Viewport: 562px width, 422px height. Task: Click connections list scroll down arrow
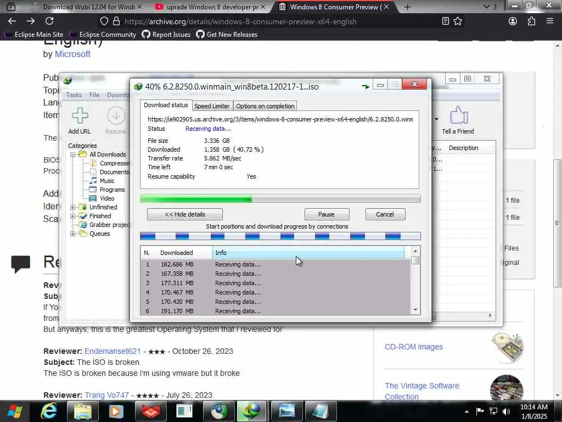tap(415, 310)
